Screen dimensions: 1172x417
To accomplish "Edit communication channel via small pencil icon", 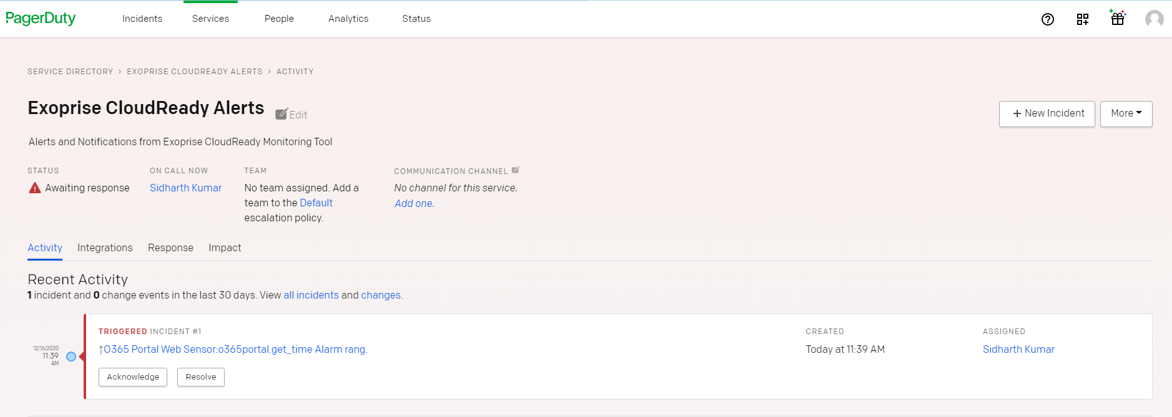I will pos(515,170).
